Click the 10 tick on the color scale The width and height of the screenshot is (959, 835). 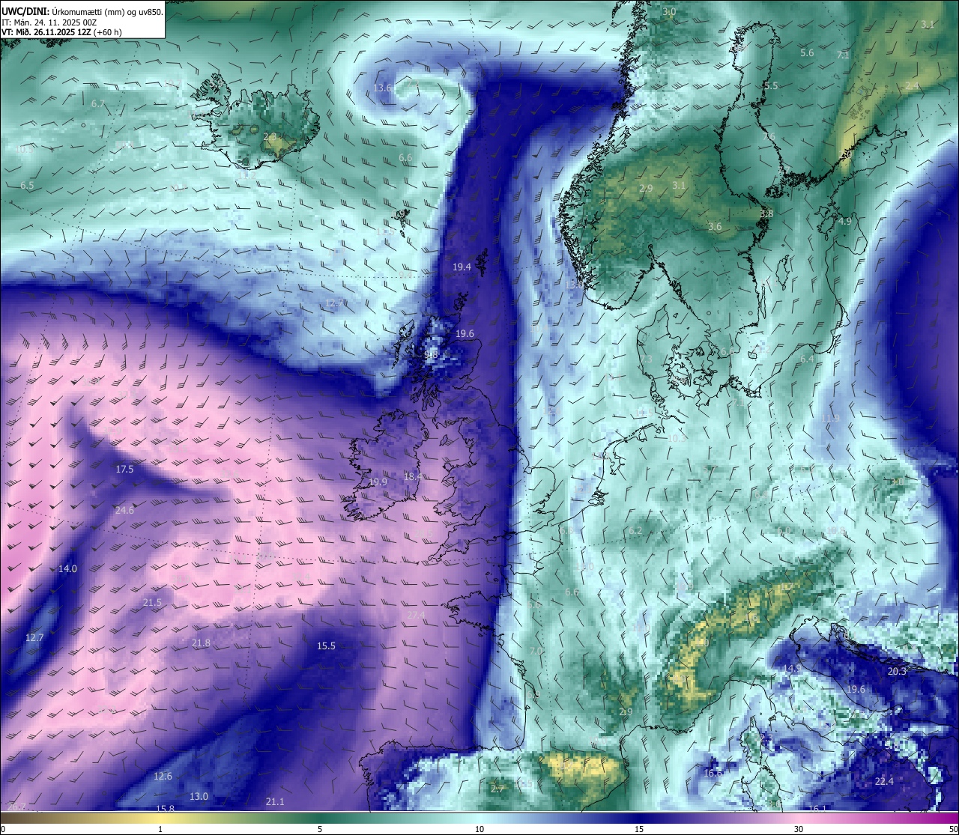pyautogui.click(x=479, y=829)
